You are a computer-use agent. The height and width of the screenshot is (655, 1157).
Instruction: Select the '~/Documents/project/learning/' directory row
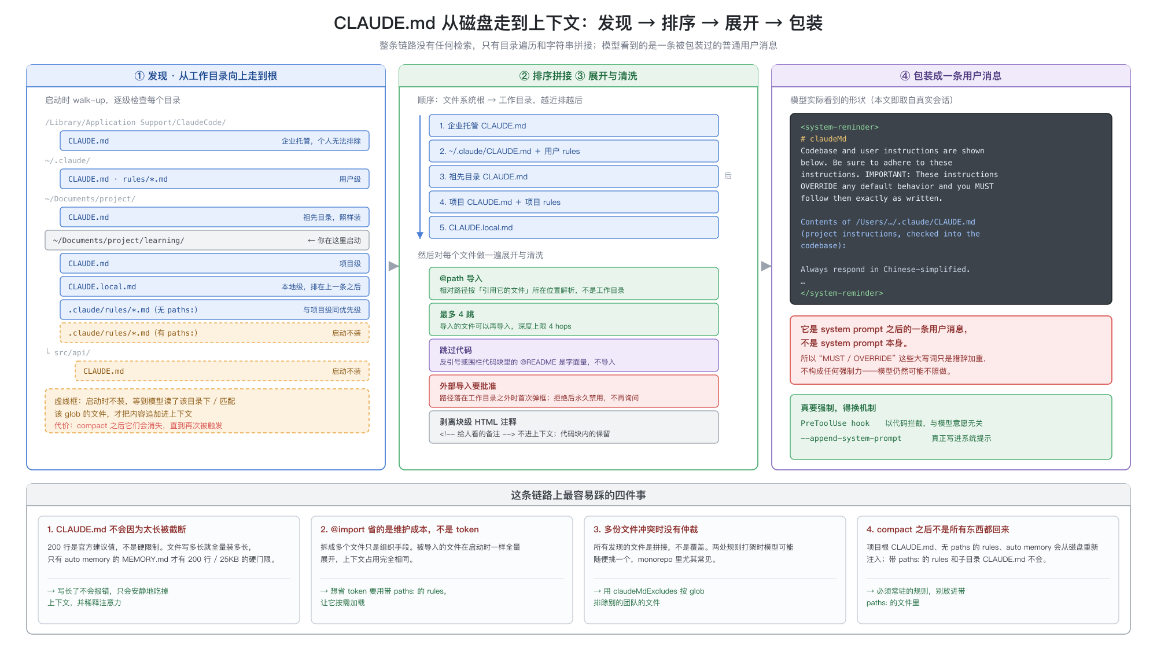207,240
